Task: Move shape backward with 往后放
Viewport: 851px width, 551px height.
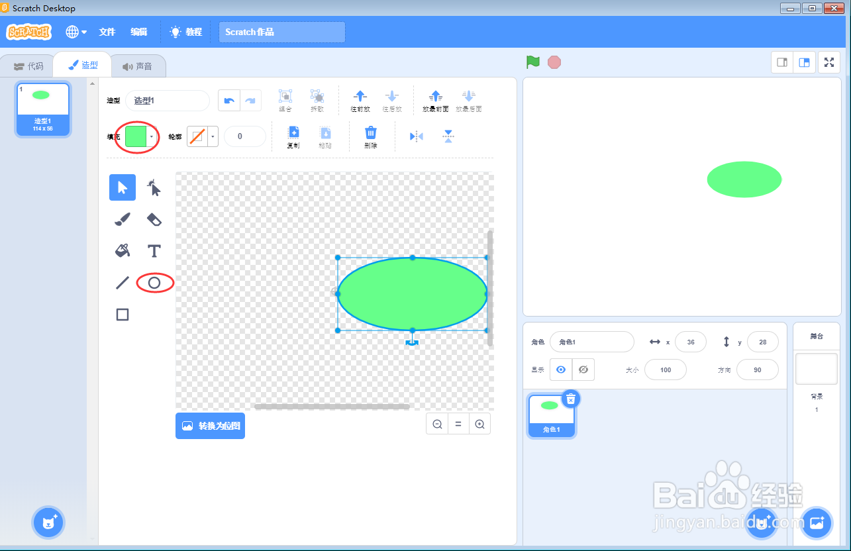Action: (x=392, y=101)
